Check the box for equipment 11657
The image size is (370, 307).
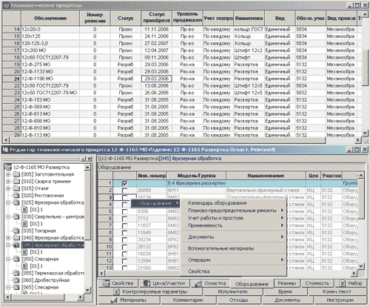[124, 225]
